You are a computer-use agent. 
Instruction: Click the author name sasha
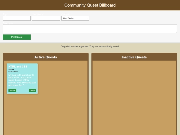point(11,69)
